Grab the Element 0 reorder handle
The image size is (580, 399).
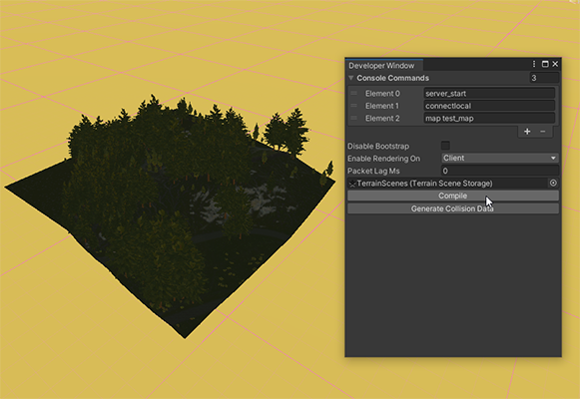coord(354,94)
